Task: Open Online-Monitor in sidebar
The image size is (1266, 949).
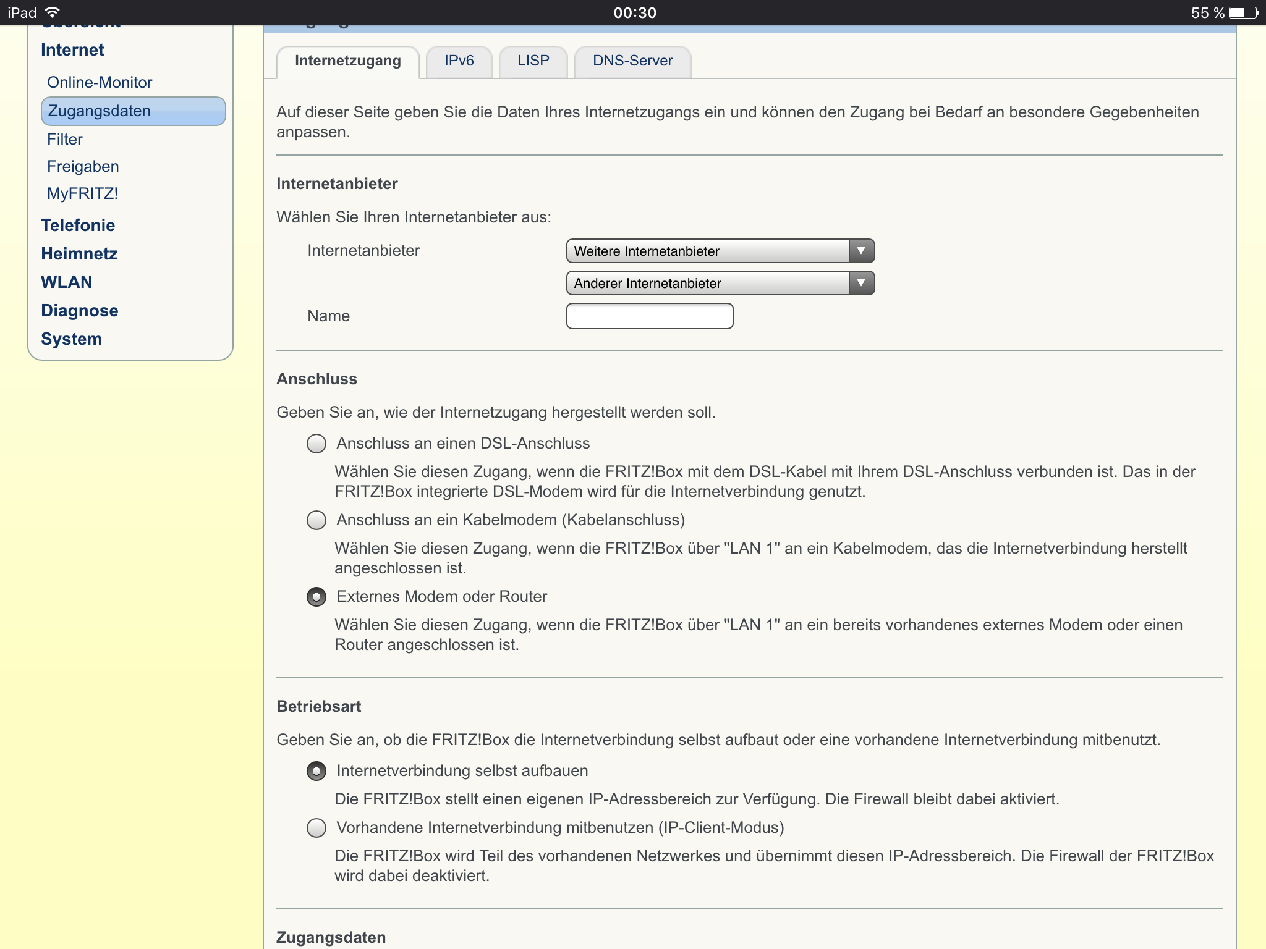Action: pos(100,82)
